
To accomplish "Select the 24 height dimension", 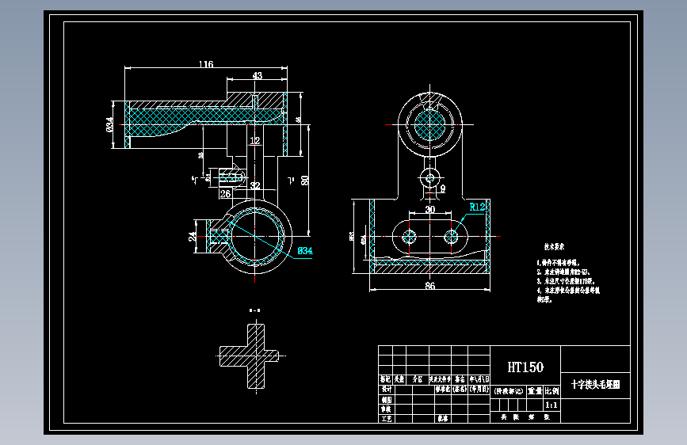I will (x=193, y=237).
